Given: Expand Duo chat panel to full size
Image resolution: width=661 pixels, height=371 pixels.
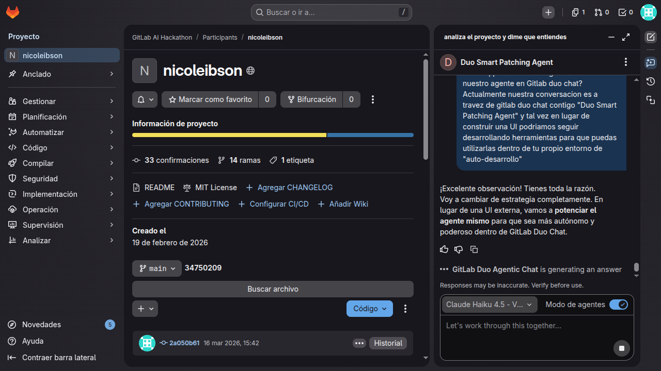Looking at the screenshot, I should [x=626, y=37].
